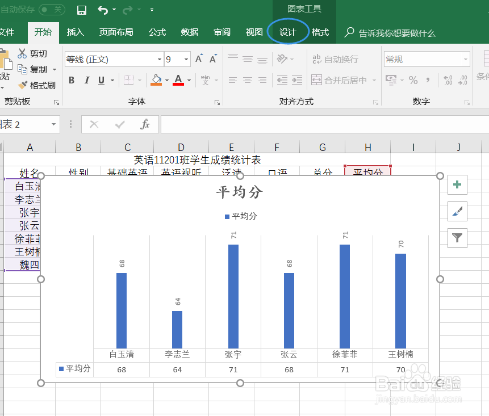The image size is (489, 416).
Task: Click the fill color paint bucket
Action: pyautogui.click(x=156, y=80)
